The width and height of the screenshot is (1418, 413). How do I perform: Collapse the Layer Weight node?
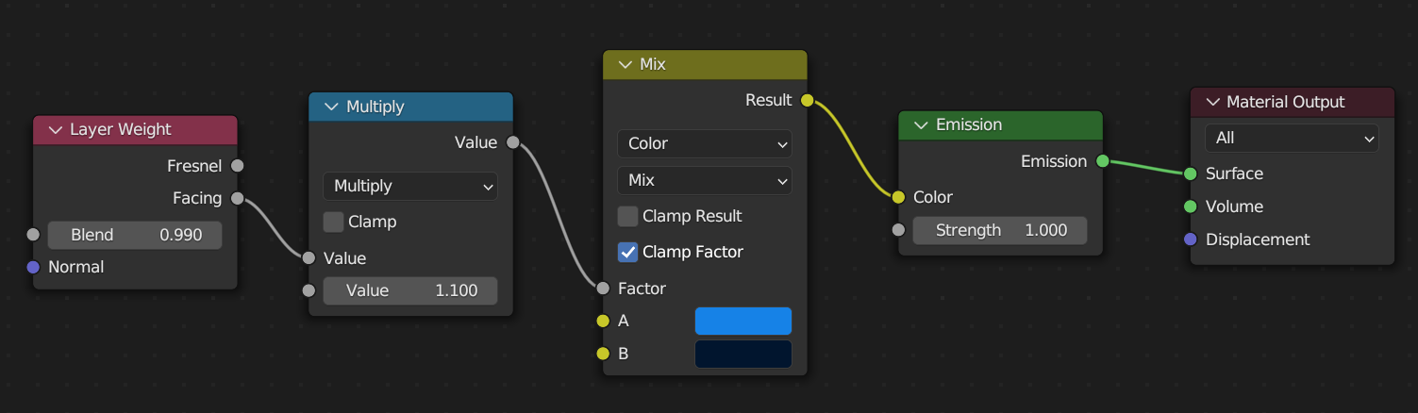pyautogui.click(x=55, y=129)
